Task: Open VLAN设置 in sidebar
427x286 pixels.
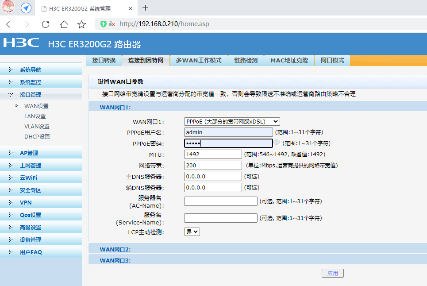Action: coord(37,126)
